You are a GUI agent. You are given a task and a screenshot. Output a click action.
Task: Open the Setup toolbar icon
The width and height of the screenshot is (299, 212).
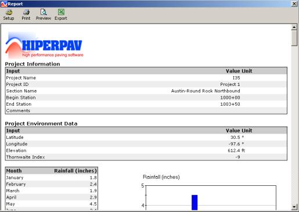coord(9,15)
